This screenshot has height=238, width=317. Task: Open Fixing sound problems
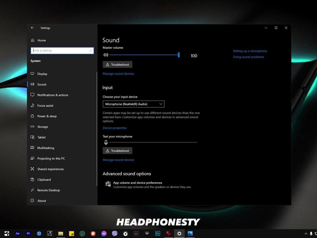click(x=248, y=57)
